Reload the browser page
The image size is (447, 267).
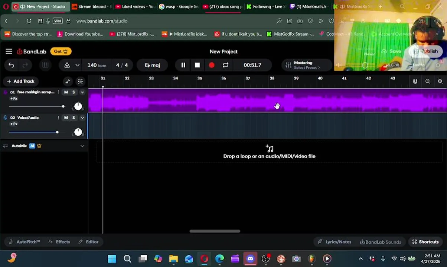click(x=29, y=21)
